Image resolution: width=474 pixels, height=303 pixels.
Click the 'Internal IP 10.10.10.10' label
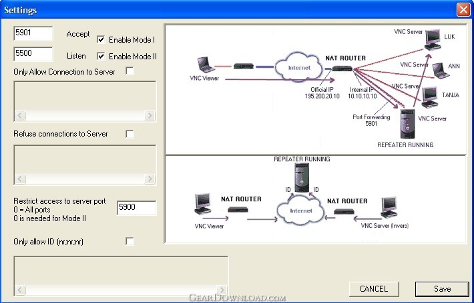[x=362, y=93]
